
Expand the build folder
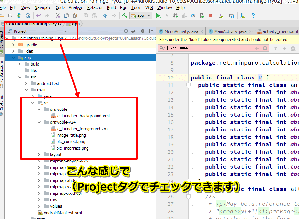(20, 64)
